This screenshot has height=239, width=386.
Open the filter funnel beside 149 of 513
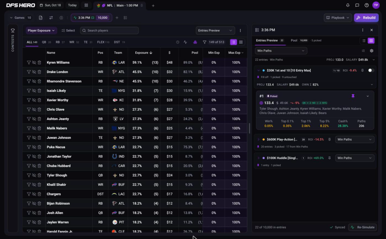pyautogui.click(x=205, y=42)
